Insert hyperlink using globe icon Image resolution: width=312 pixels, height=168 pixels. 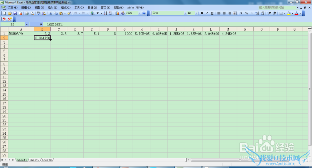click(x=92, y=13)
